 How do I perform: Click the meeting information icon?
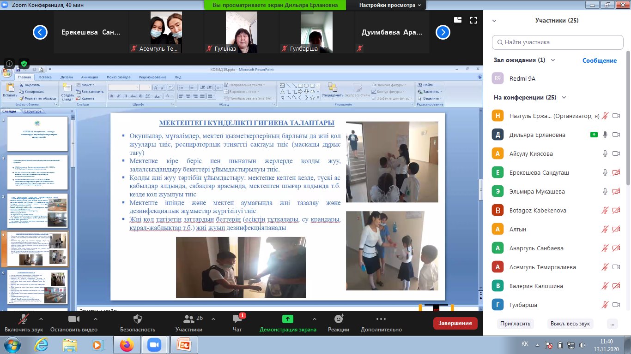(x=10, y=64)
